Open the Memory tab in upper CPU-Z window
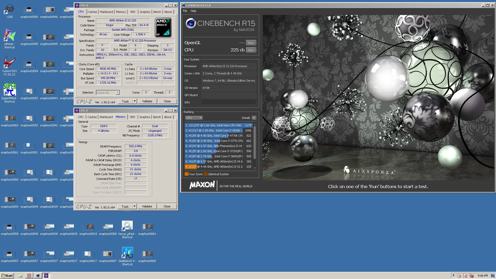Image resolution: width=496 pixels, height=279 pixels. [121, 12]
